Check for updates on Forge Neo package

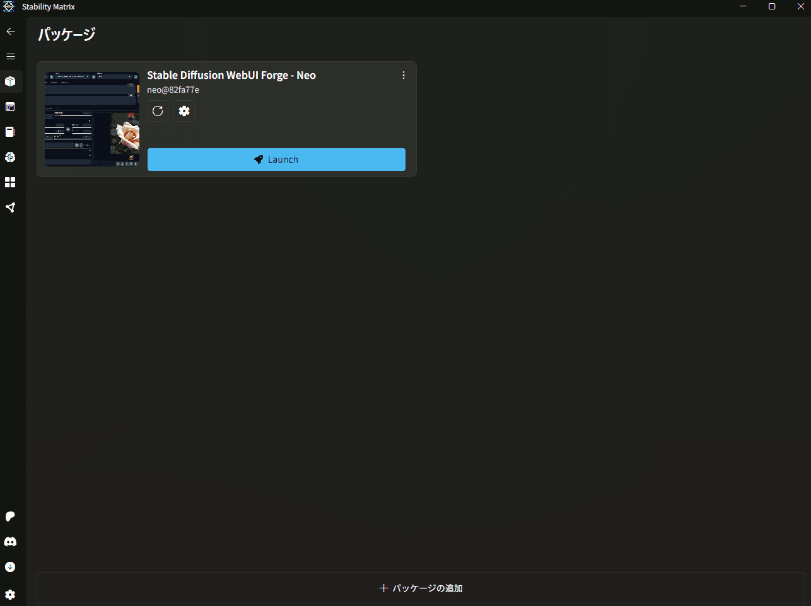158,111
